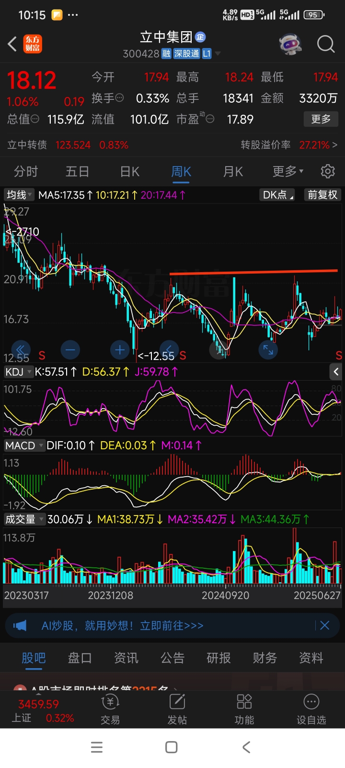Viewport: 345px width, 768px height.
Task: Tap 换手 info circle icon
Action: click(120, 98)
